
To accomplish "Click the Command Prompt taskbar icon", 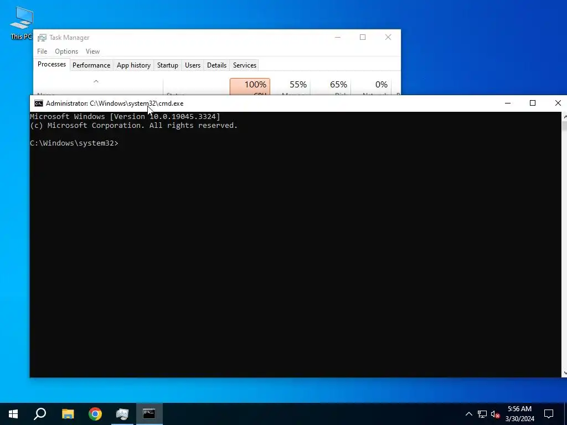I will pos(149,414).
